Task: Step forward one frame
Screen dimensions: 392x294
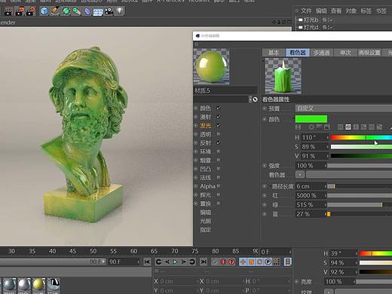Action: (184, 262)
